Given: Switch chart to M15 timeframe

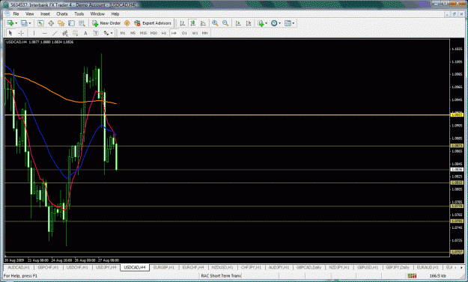Looking at the screenshot, I should [x=143, y=33].
